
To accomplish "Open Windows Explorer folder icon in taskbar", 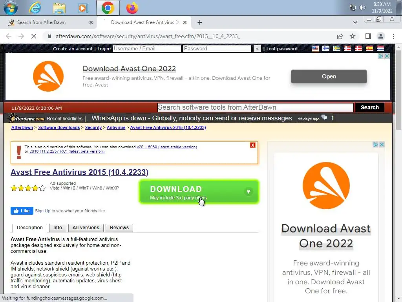I will [x=59, y=8].
